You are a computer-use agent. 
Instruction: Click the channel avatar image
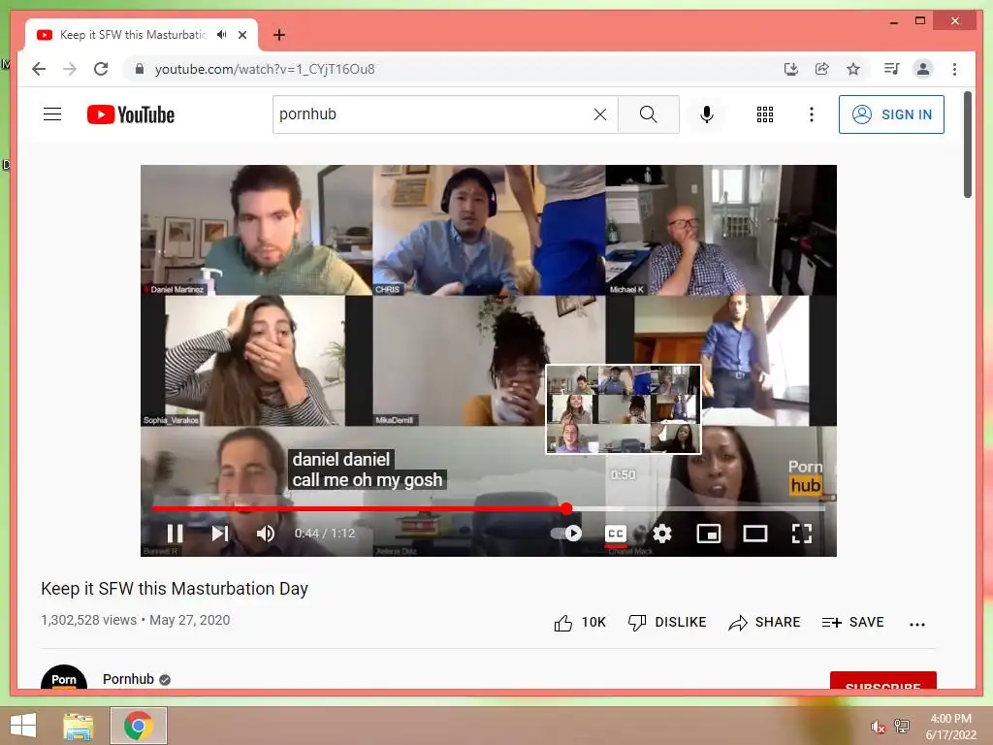63,677
